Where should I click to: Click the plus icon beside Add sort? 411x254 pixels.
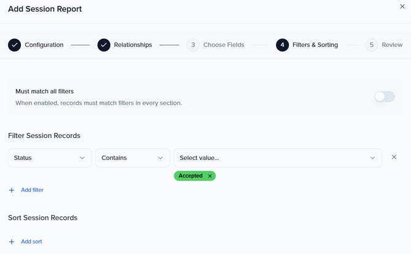(x=12, y=242)
